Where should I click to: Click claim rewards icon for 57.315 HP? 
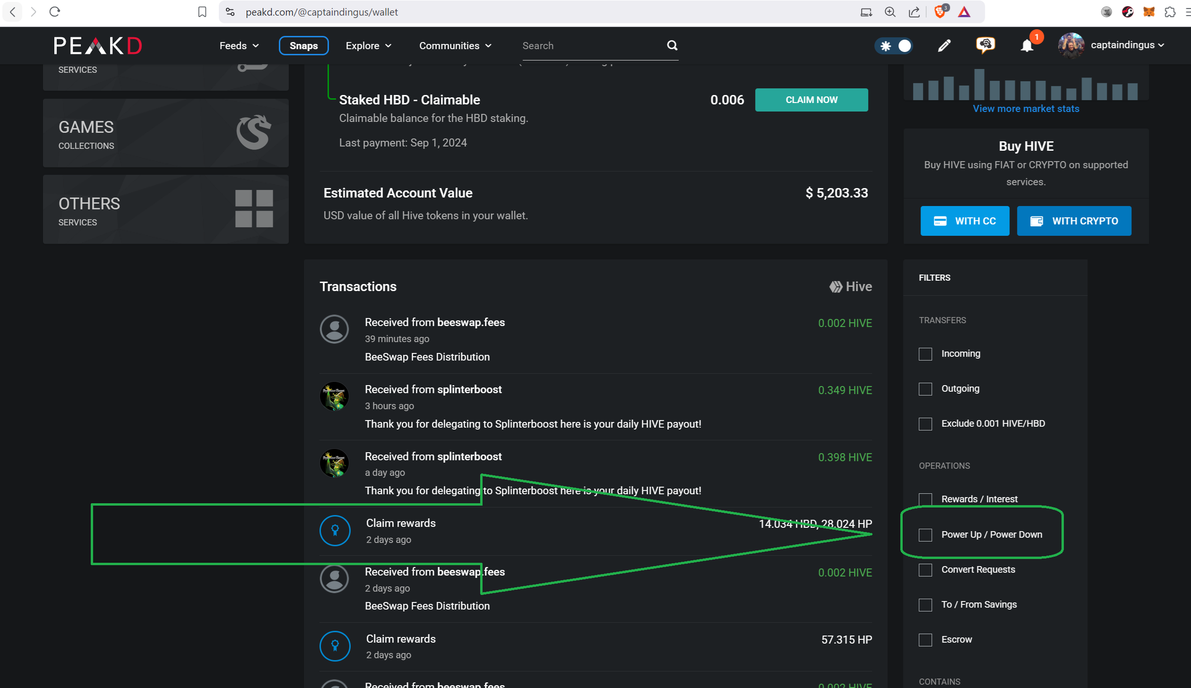(x=335, y=646)
